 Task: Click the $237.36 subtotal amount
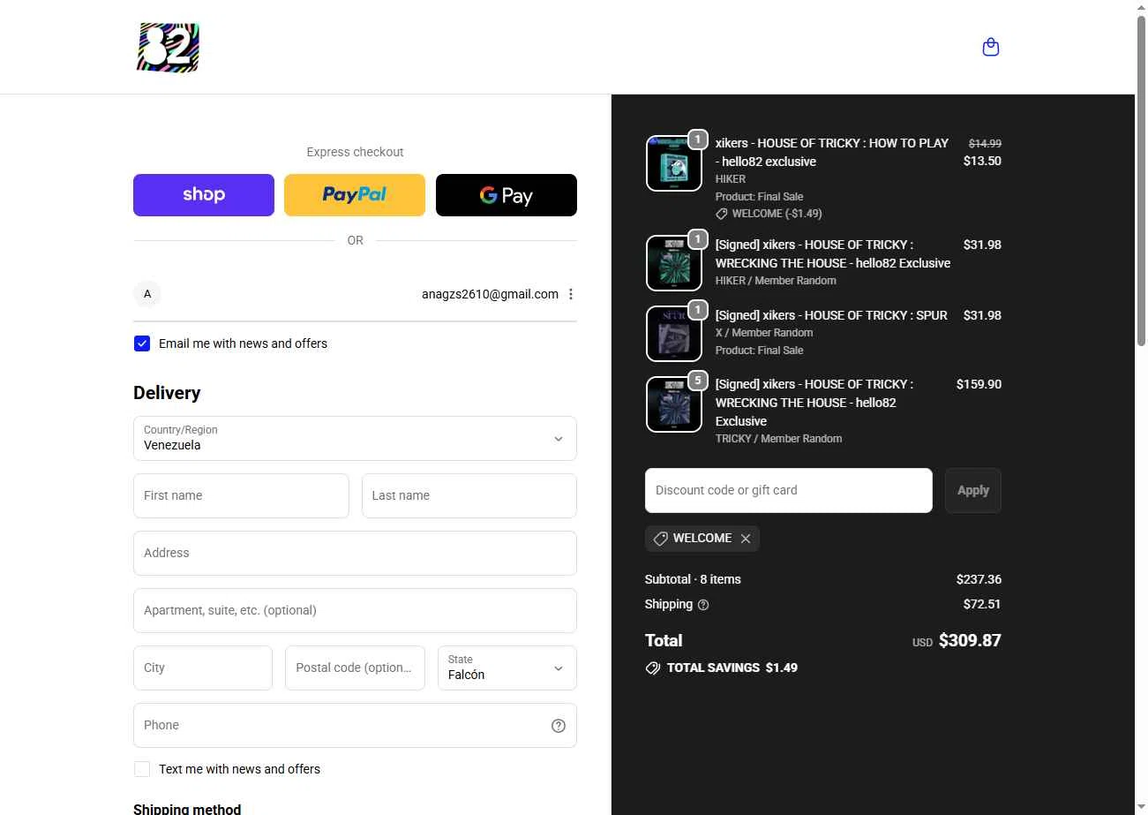pos(979,580)
